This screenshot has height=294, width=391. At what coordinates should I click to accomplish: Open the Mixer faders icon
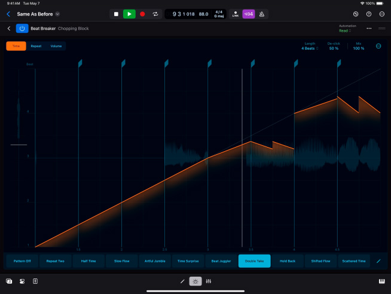(209, 281)
